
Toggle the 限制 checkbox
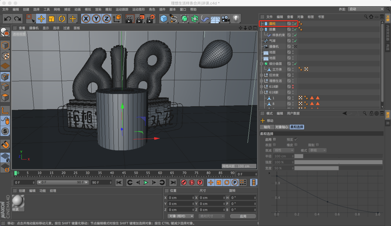317,145
